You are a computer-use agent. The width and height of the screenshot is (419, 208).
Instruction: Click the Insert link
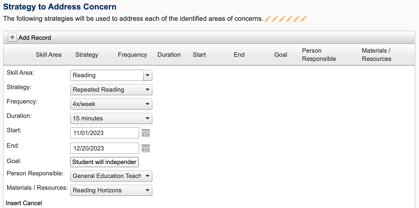click(13, 203)
